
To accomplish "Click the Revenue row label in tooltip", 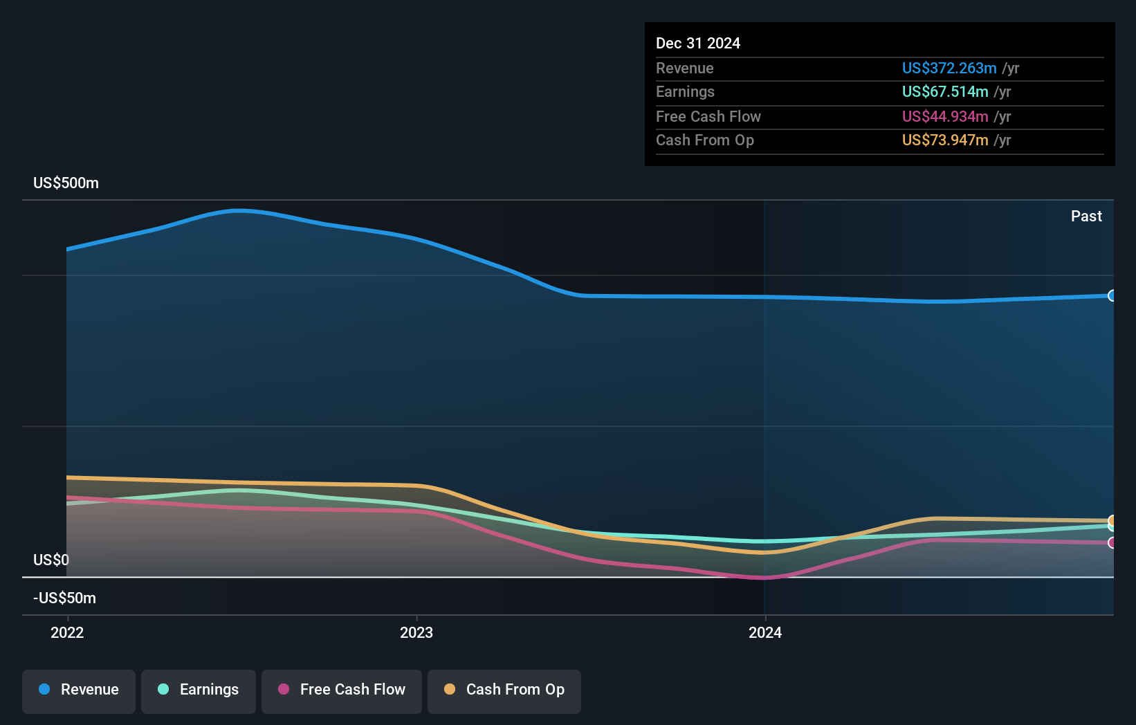I will [x=685, y=68].
